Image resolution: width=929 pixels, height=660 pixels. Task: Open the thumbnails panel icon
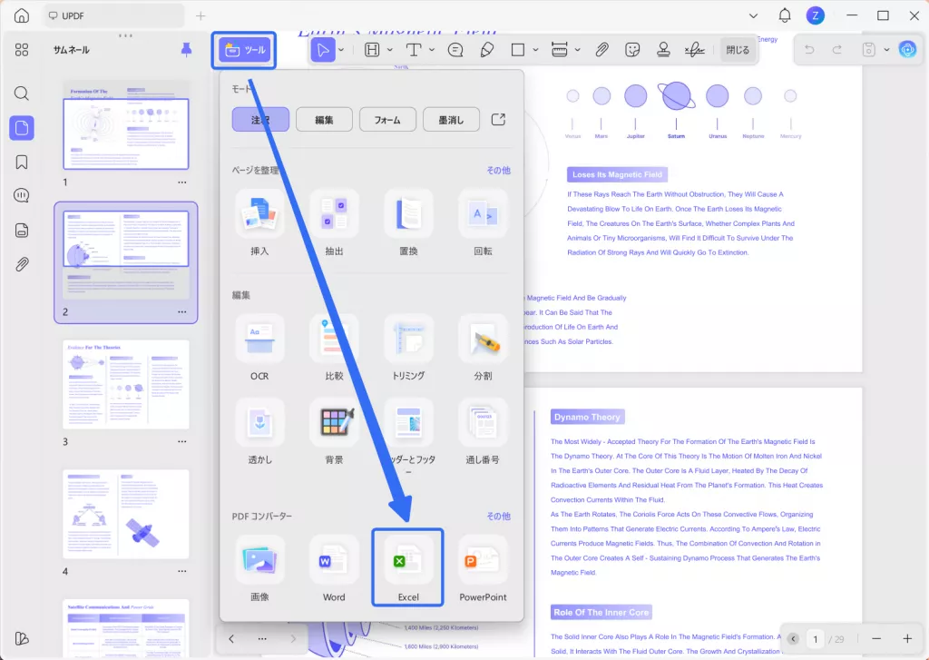click(22, 127)
